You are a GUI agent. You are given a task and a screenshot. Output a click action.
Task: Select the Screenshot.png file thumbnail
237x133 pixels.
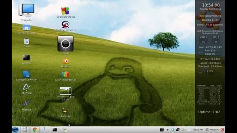[66, 91]
